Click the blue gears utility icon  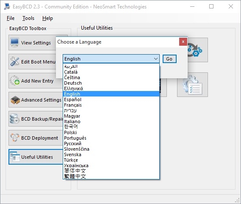pos(195,50)
